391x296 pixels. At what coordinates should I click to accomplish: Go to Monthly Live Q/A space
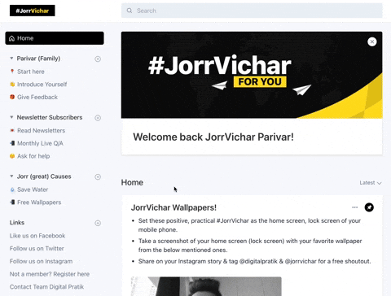click(40, 143)
